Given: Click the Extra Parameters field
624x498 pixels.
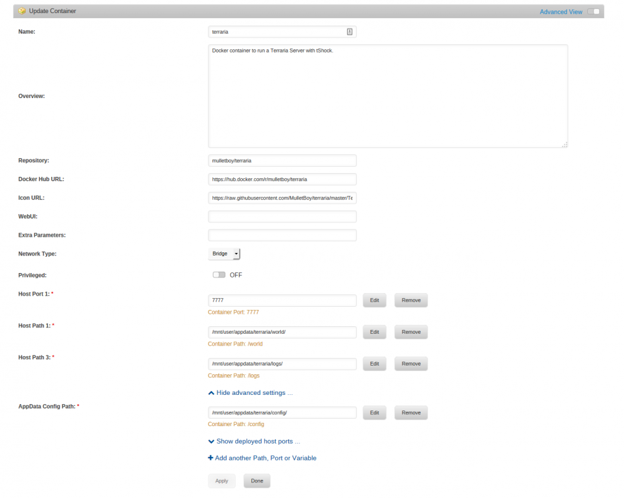Looking at the screenshot, I should pos(282,235).
